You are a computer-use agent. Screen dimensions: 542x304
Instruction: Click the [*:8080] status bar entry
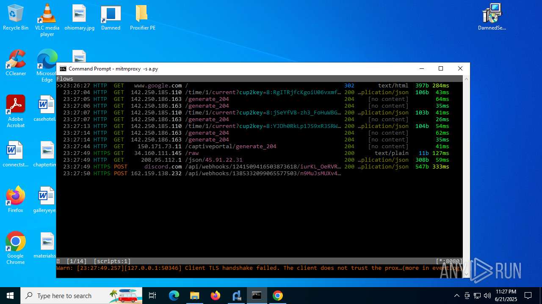(x=449, y=261)
